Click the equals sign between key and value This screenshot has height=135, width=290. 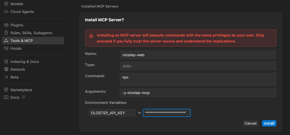pos(139,113)
